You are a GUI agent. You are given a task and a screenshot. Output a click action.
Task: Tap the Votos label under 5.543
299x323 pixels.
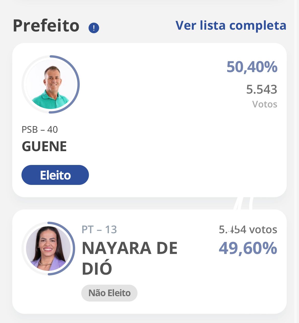pyautogui.click(x=264, y=104)
